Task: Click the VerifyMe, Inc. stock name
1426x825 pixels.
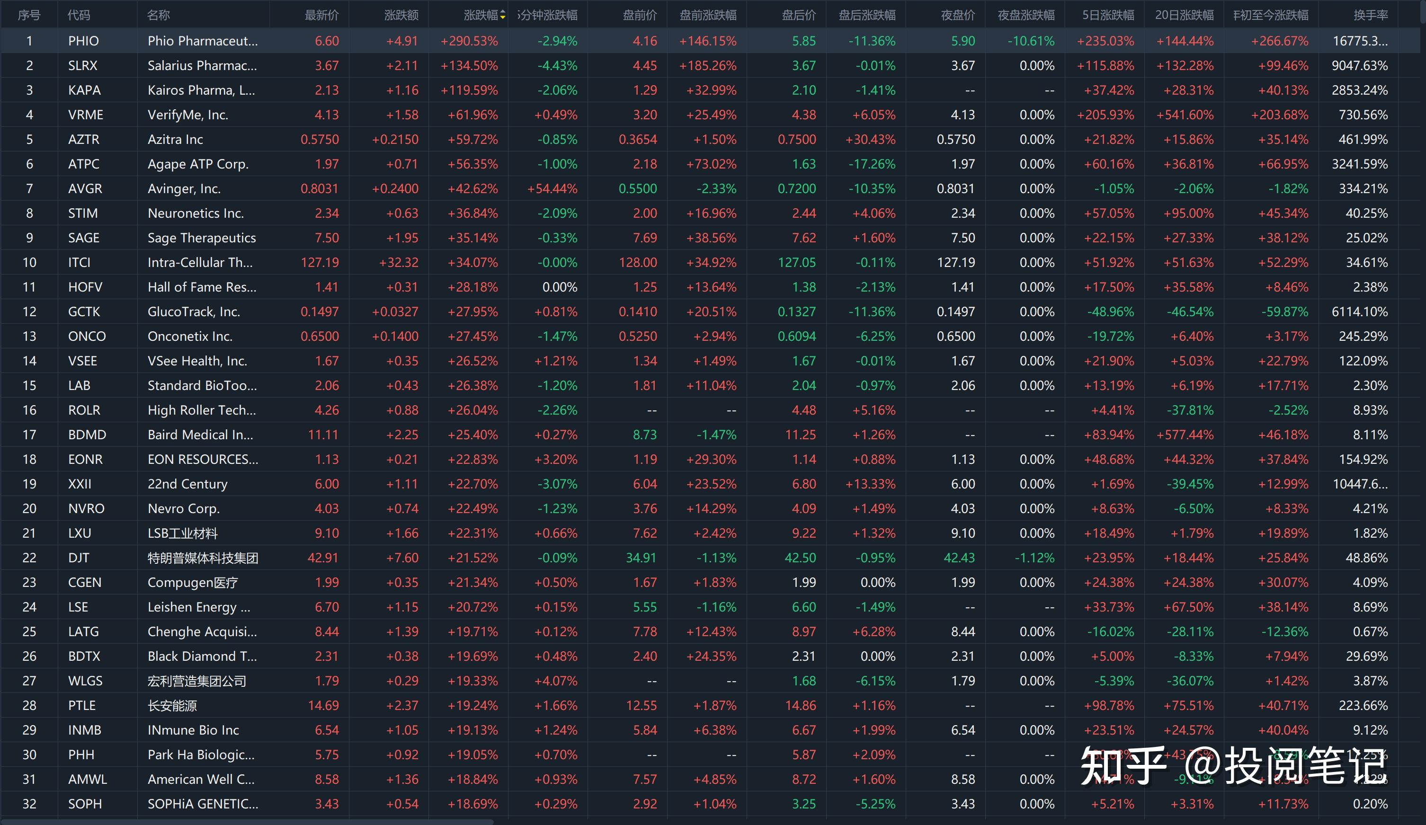Action: pyautogui.click(x=187, y=115)
